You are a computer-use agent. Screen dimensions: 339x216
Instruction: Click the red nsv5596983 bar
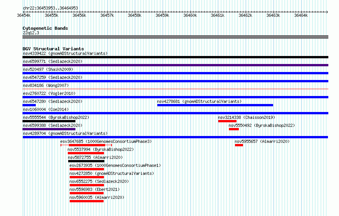click(86, 193)
